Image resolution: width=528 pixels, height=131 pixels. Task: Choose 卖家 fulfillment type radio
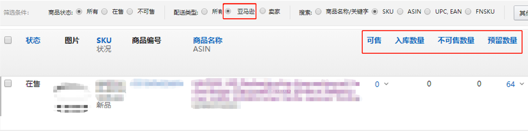click(x=263, y=11)
